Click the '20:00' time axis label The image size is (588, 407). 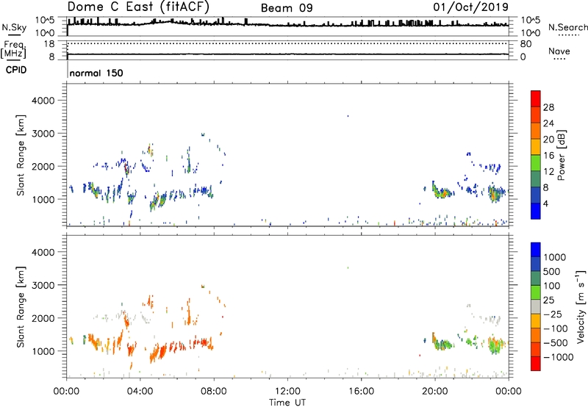pyautogui.click(x=435, y=392)
